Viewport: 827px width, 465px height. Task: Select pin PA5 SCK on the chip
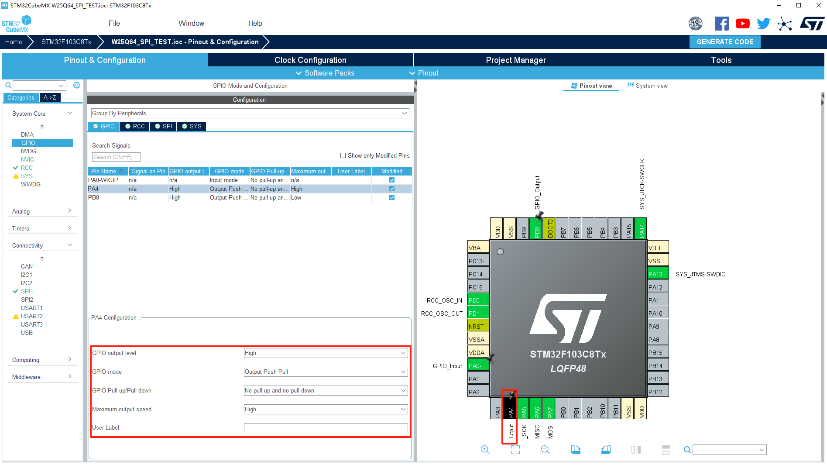click(x=523, y=408)
